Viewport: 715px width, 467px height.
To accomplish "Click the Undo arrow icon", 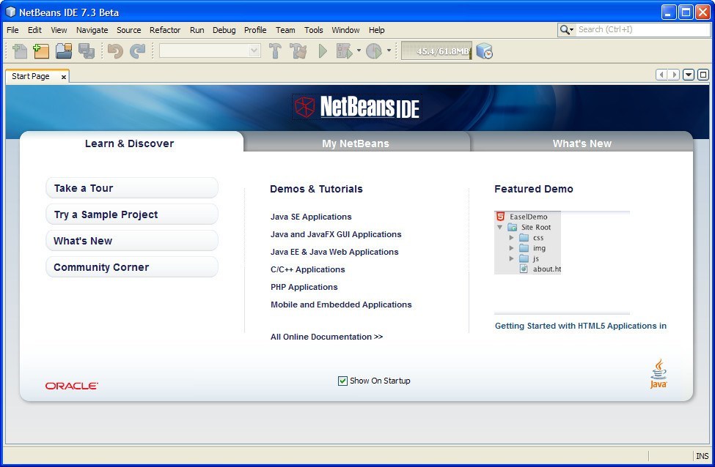I will coord(115,51).
